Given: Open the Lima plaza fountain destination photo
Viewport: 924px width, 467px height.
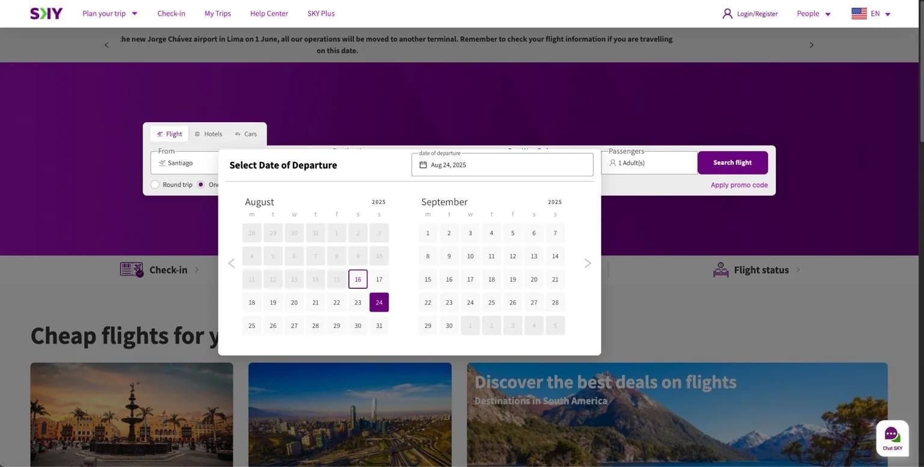Looking at the screenshot, I should [x=132, y=415].
